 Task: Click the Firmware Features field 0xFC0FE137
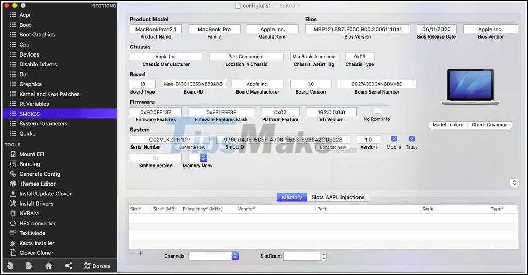(156, 112)
